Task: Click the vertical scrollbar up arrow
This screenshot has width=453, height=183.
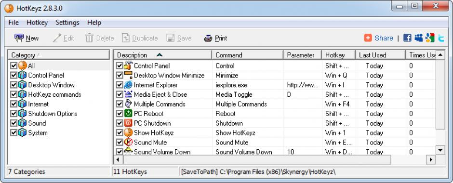Action: click(x=440, y=54)
